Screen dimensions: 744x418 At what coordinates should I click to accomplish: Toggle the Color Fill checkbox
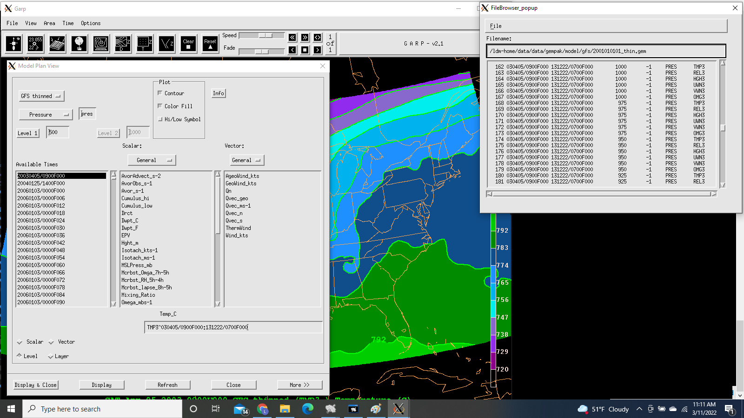click(160, 106)
